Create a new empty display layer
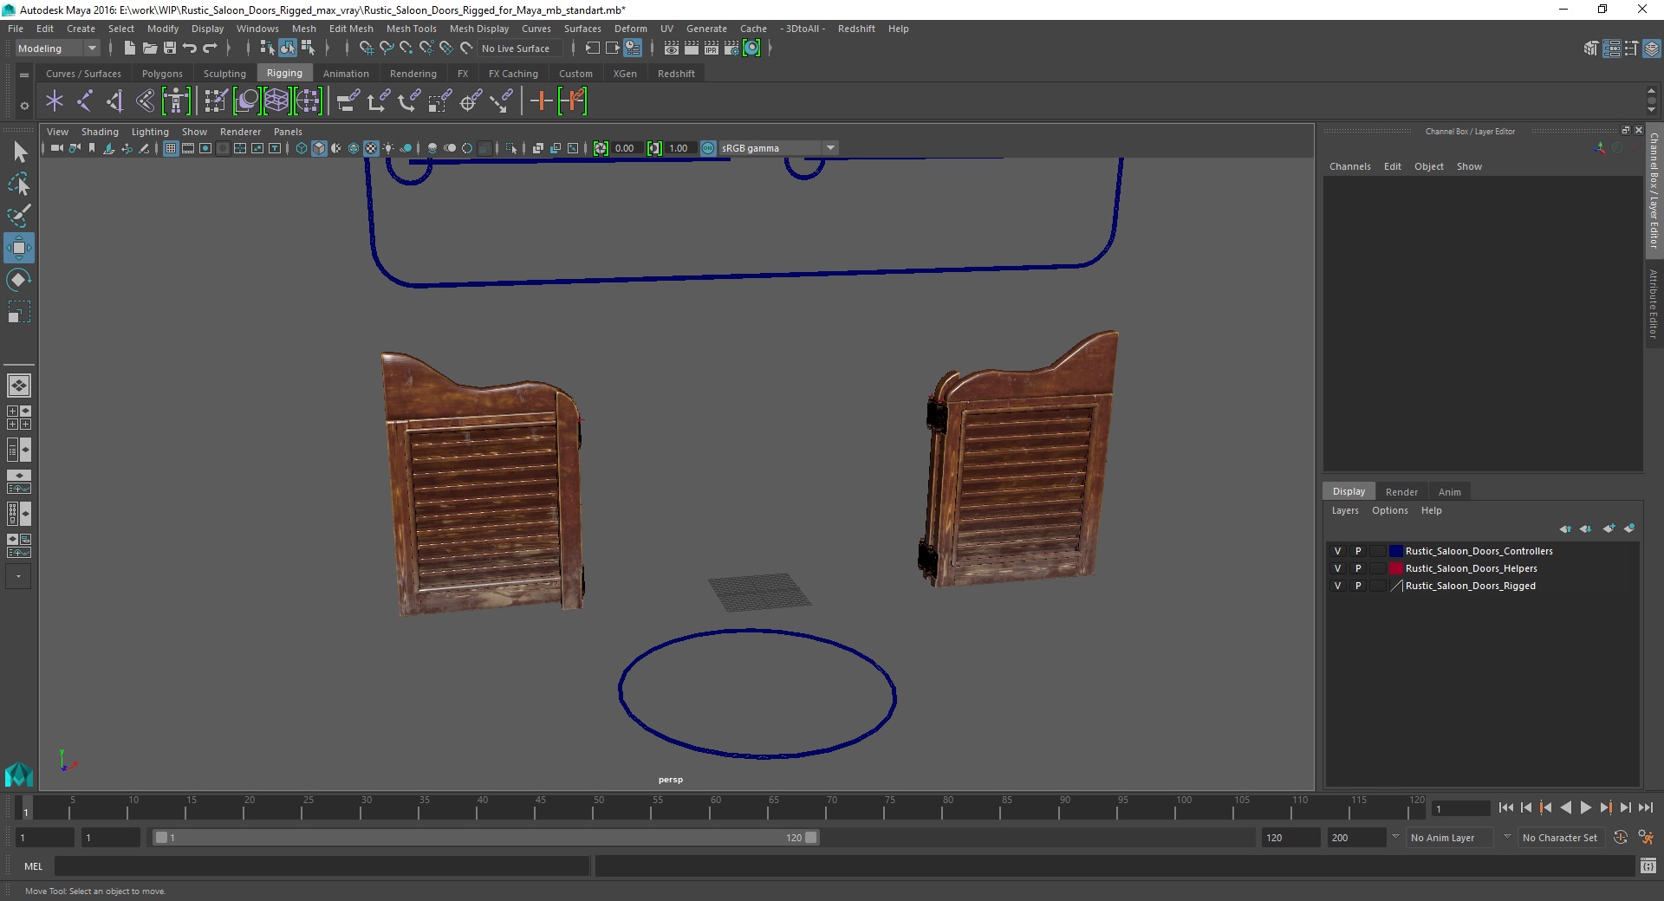The width and height of the screenshot is (1664, 901). (x=1609, y=528)
